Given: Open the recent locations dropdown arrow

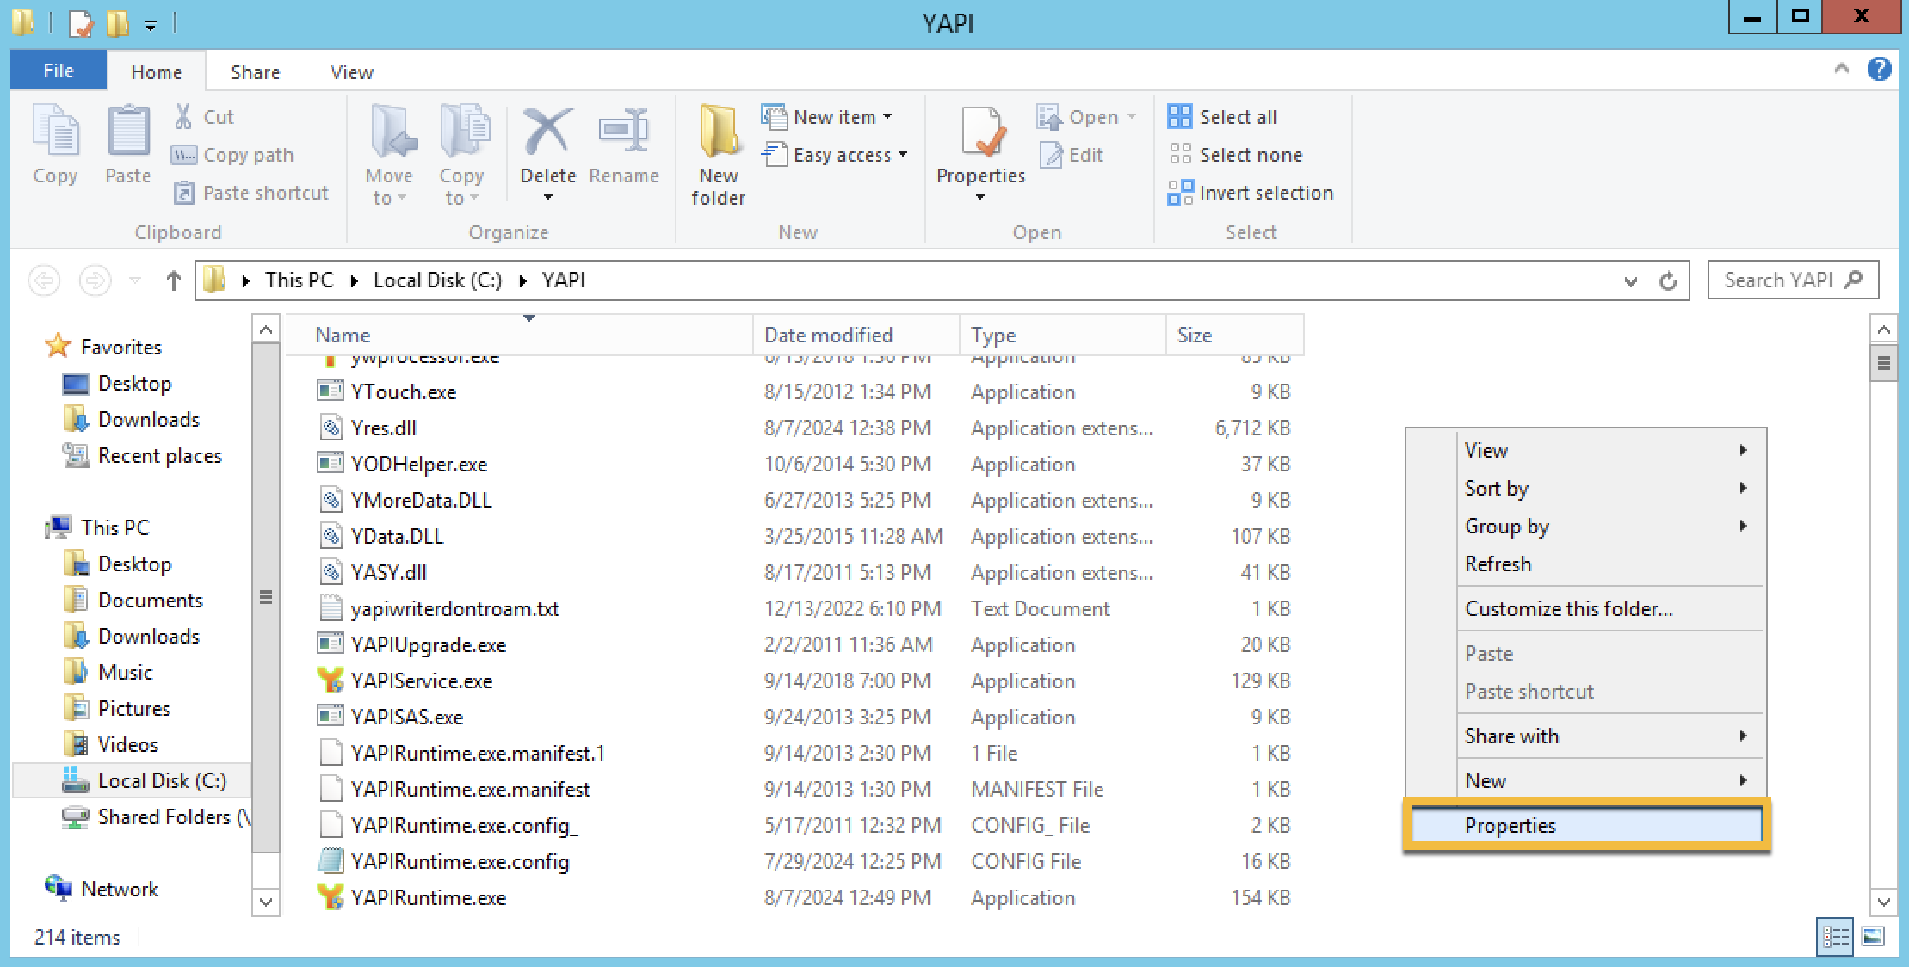Looking at the screenshot, I should coord(135,280).
